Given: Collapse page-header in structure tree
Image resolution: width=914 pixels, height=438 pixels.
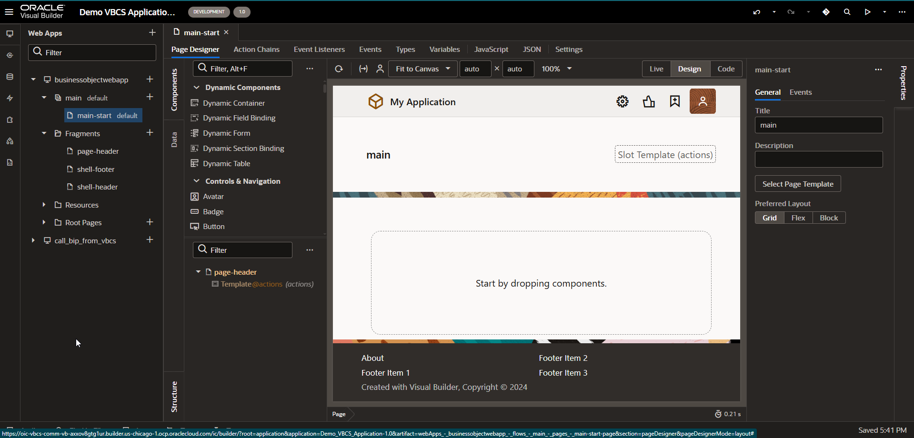Looking at the screenshot, I should tap(198, 272).
